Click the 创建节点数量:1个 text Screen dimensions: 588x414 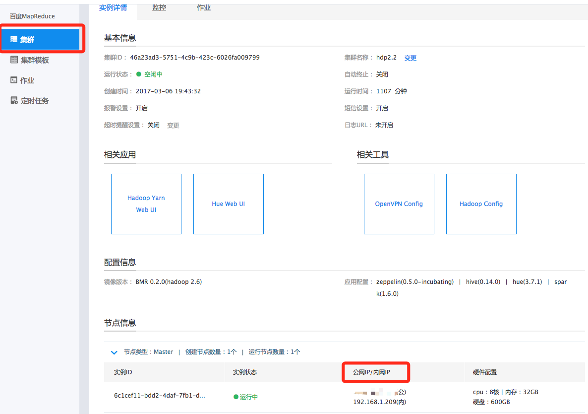coord(211,352)
